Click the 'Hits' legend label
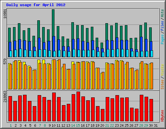The height and width of the screenshot is (129, 166). point(162,13)
